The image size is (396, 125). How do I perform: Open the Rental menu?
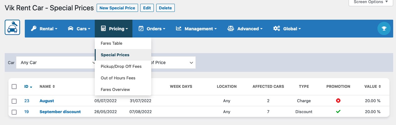click(x=44, y=28)
